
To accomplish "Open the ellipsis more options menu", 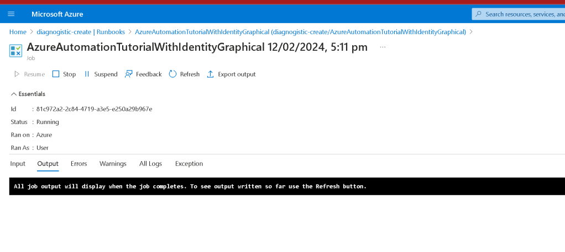I will pos(383,47).
